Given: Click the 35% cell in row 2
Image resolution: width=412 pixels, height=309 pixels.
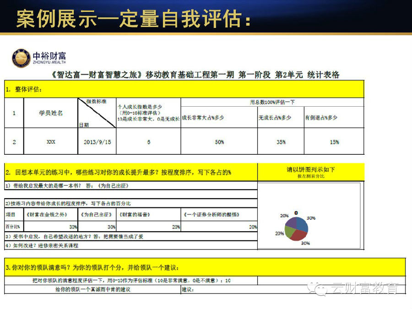Looking at the screenshot, I should [281, 142].
